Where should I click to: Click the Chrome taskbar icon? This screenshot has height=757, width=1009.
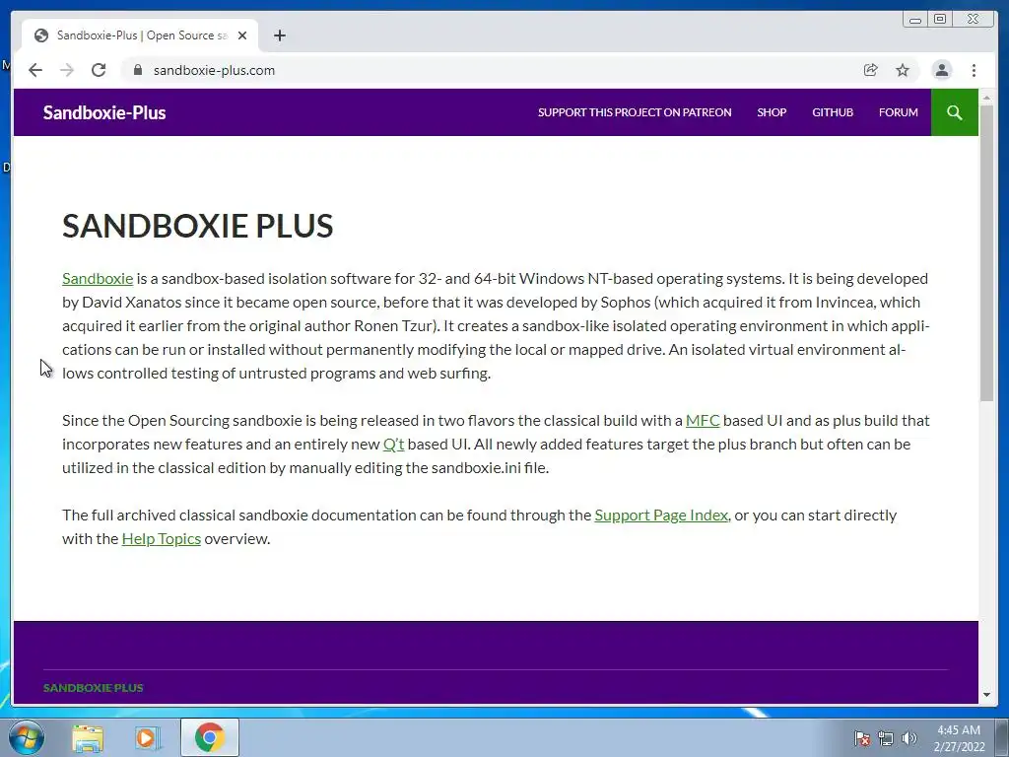209,737
